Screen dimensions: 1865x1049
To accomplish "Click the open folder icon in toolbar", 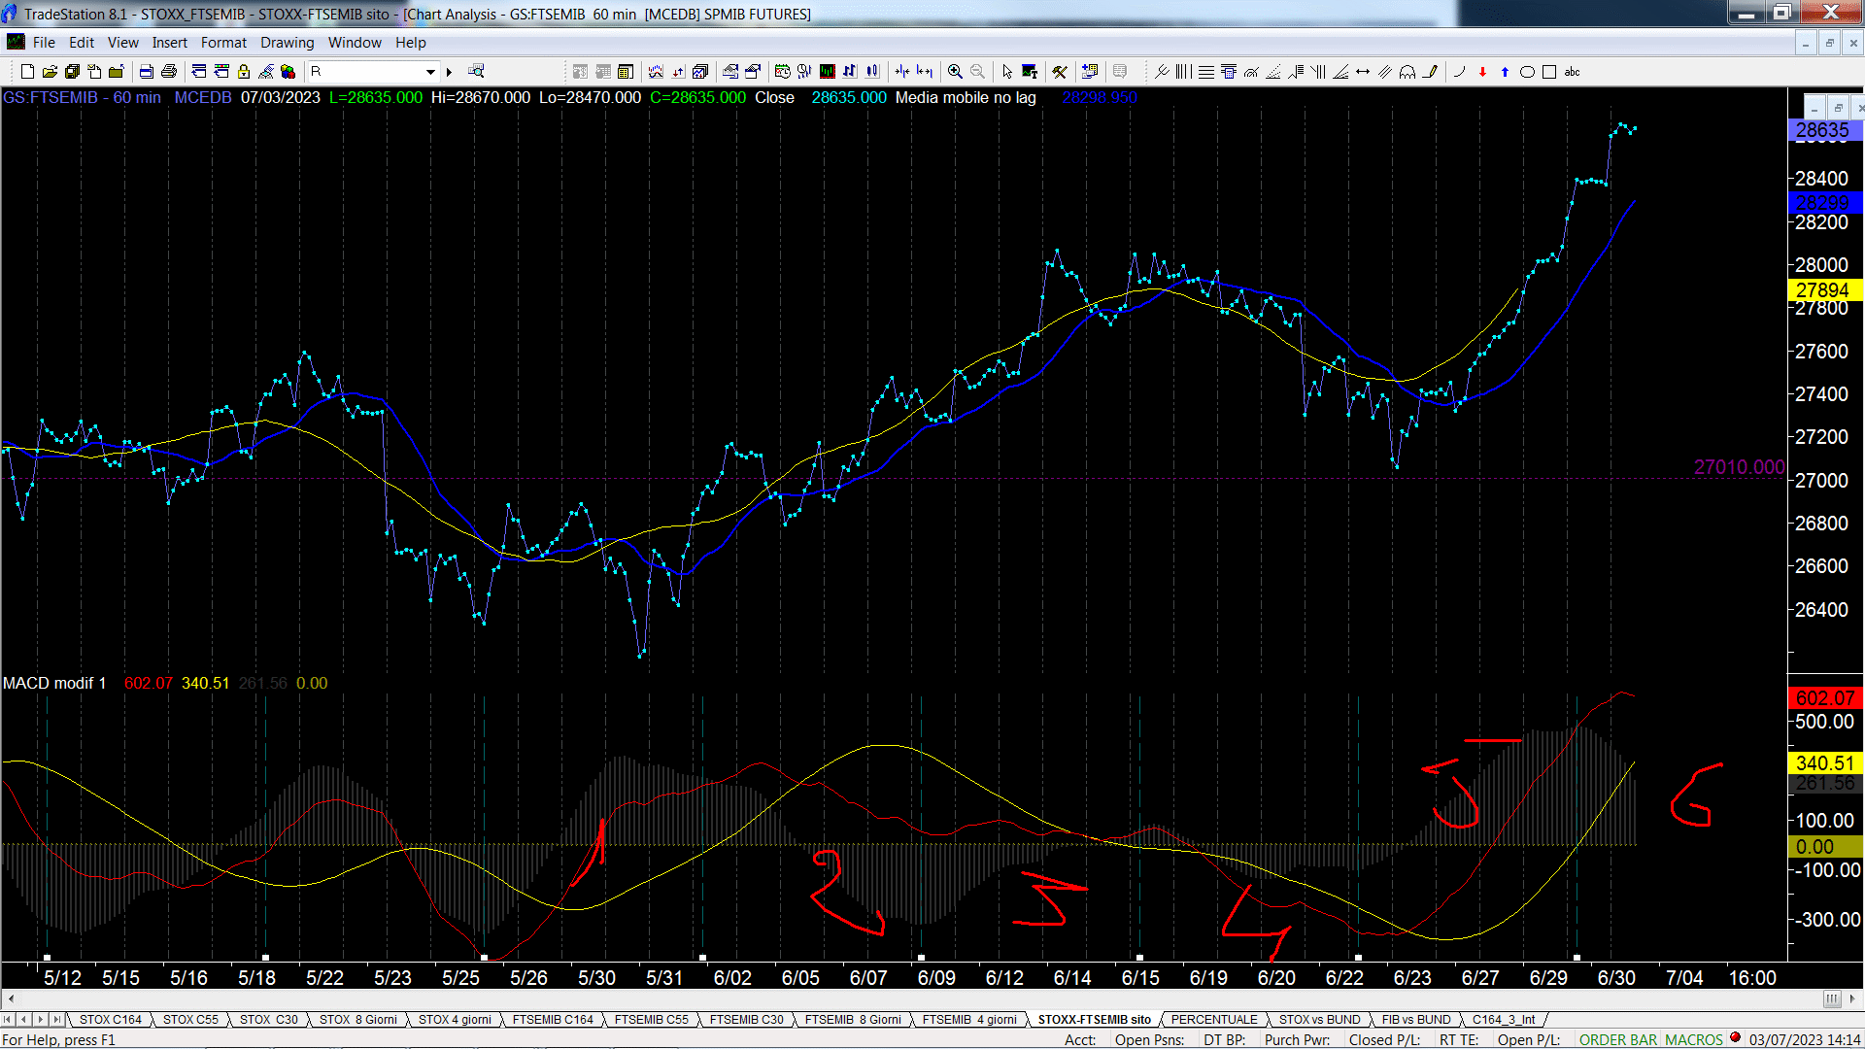I will 50,72.
